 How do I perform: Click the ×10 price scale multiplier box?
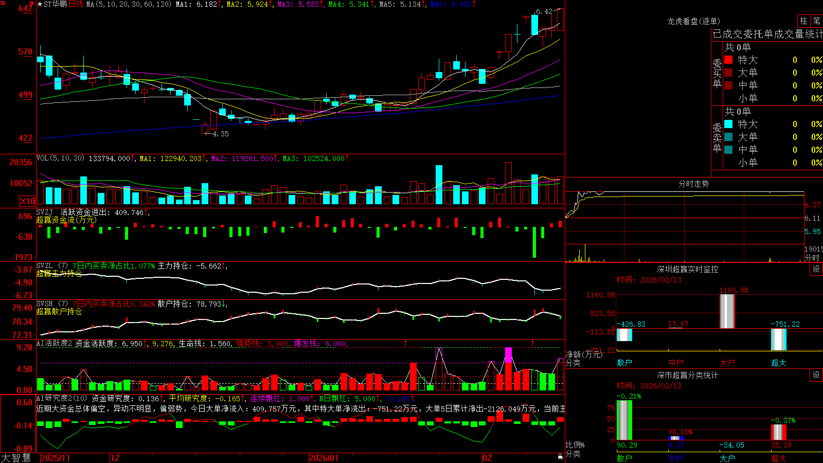(x=27, y=201)
